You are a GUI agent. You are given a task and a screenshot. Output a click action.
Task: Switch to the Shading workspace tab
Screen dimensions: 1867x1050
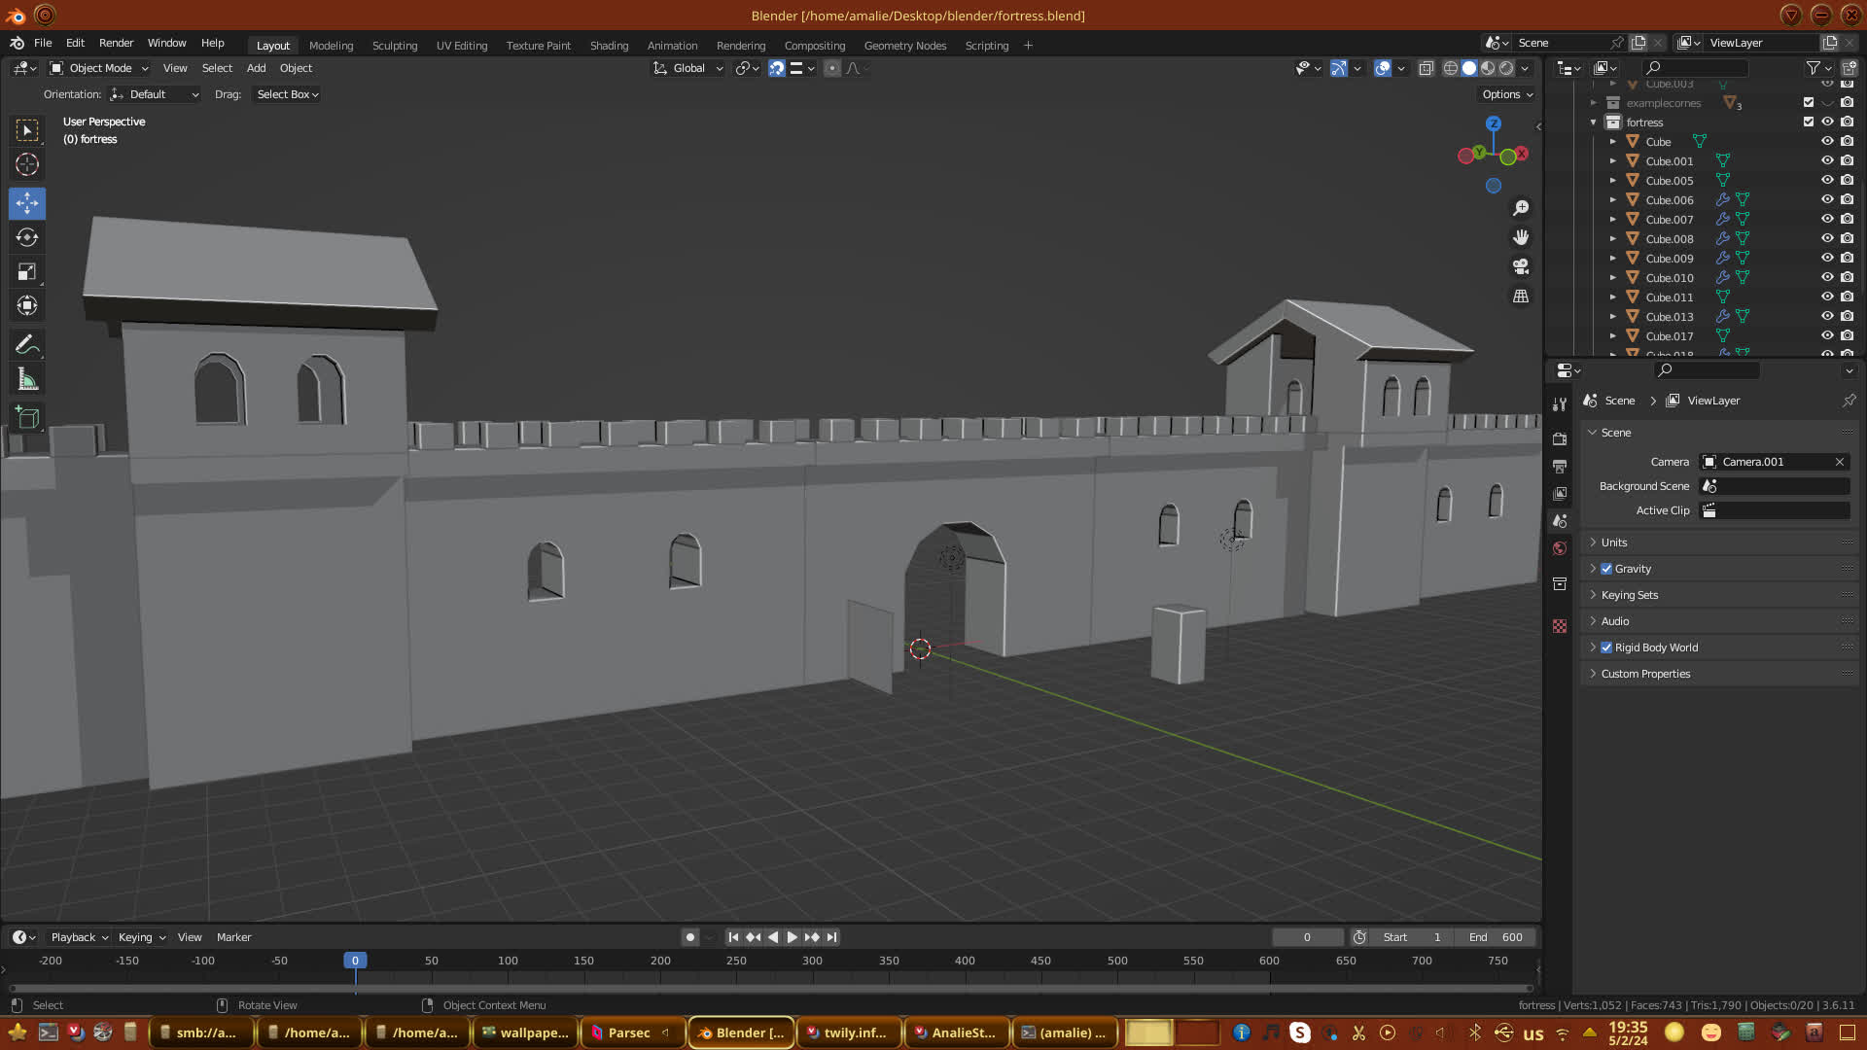point(609,46)
